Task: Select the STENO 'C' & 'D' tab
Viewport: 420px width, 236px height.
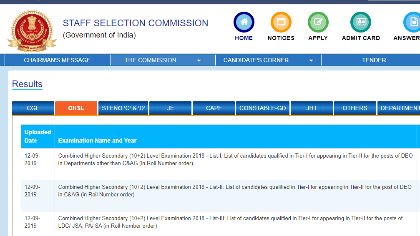Action: pyautogui.click(x=123, y=108)
